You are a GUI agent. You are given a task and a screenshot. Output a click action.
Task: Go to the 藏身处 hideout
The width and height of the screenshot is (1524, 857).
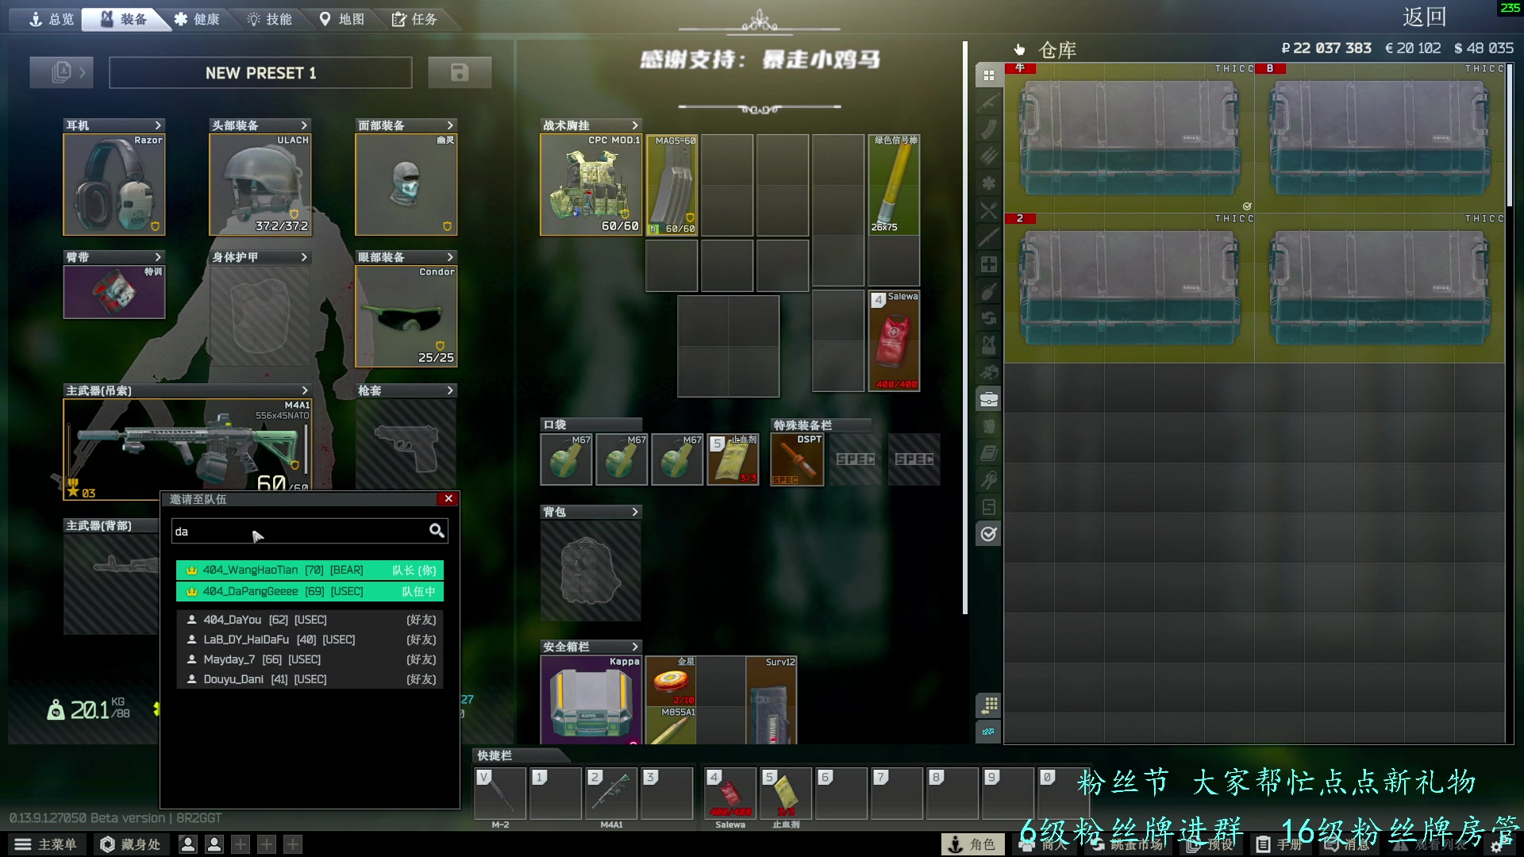pyautogui.click(x=130, y=844)
